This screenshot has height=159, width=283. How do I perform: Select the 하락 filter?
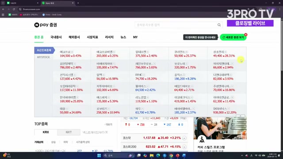point(66,142)
